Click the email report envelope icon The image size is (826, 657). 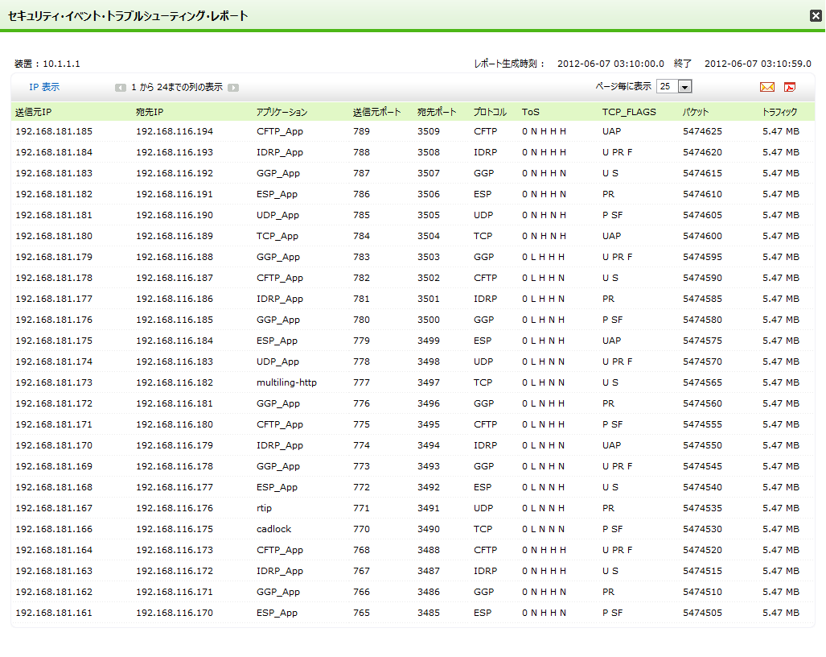pos(766,87)
